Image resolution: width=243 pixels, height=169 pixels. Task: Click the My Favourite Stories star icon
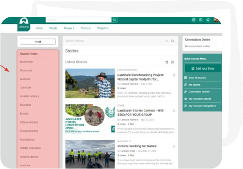(x=185, y=99)
